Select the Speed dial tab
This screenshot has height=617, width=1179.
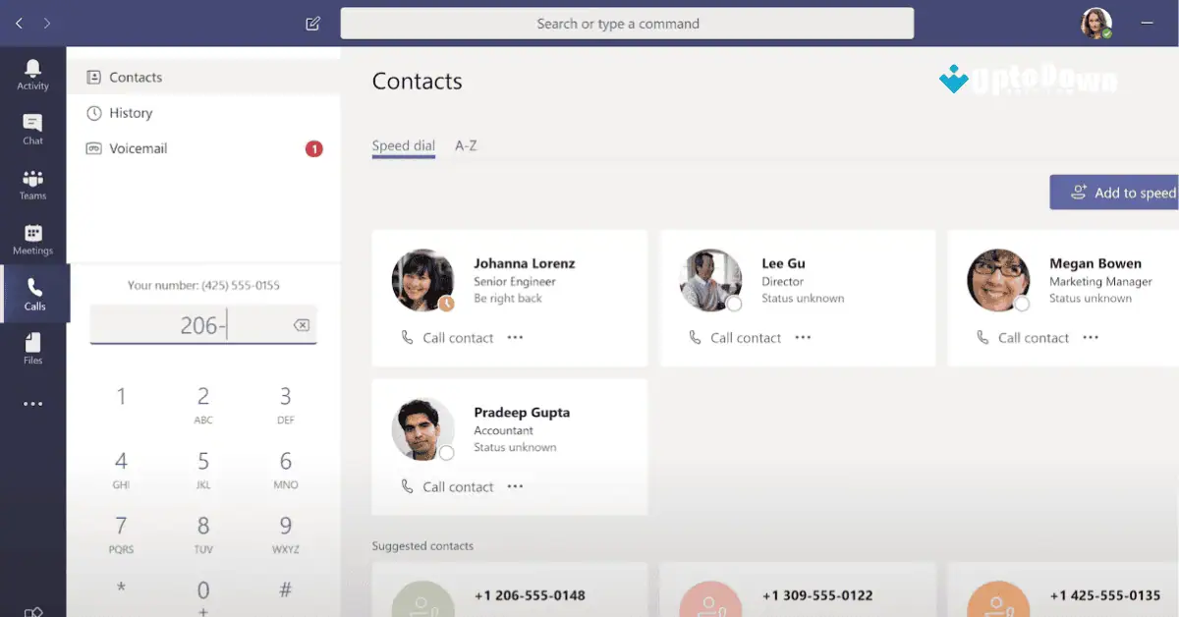click(403, 145)
